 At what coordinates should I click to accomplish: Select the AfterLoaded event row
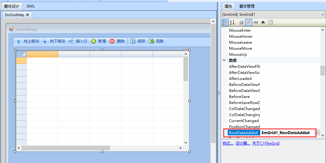pyautogui.click(x=274, y=79)
